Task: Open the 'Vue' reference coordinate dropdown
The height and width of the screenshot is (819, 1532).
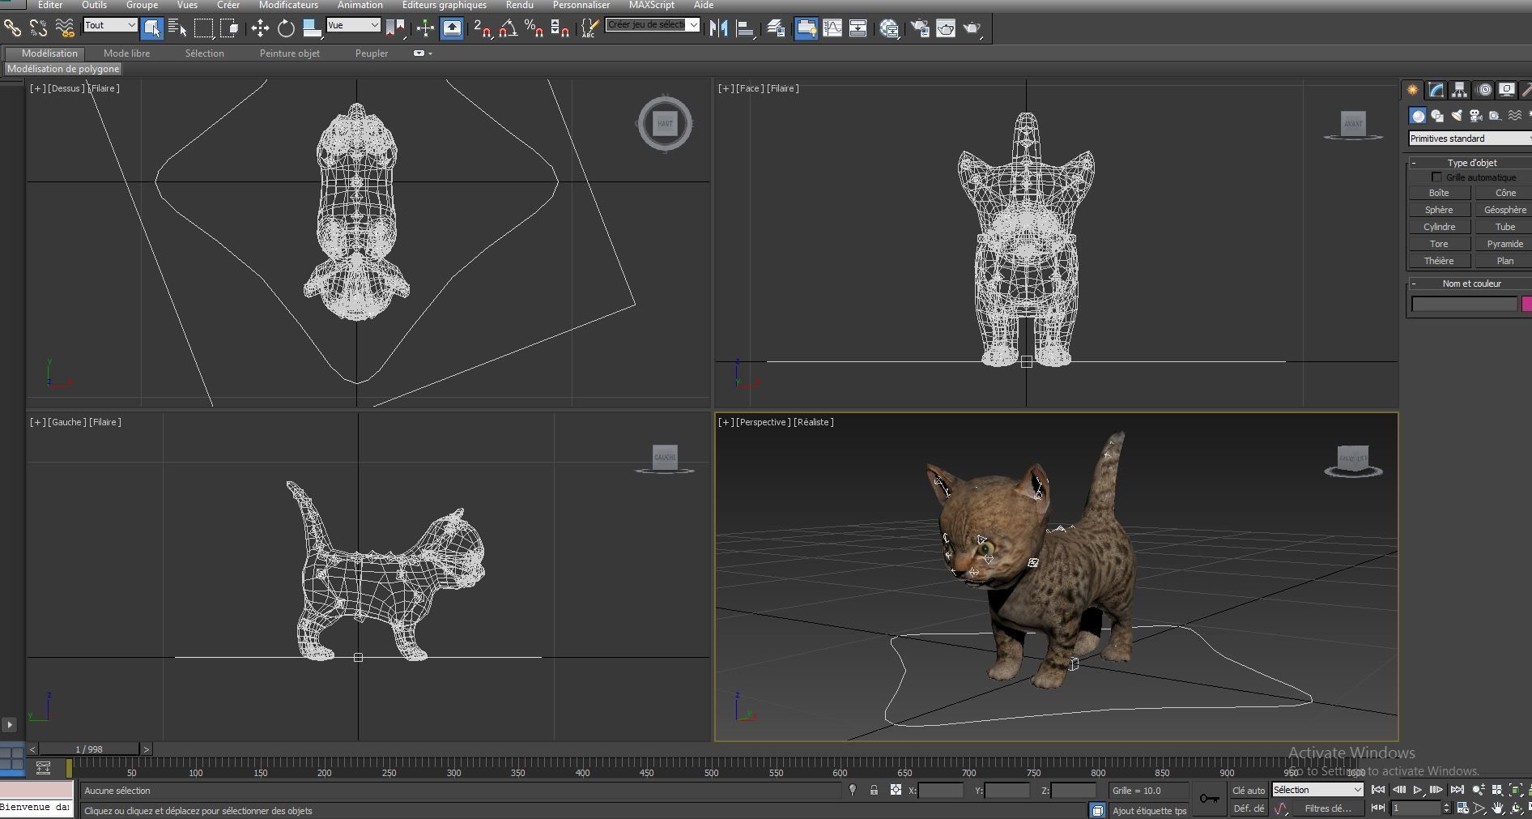Action: click(x=353, y=25)
